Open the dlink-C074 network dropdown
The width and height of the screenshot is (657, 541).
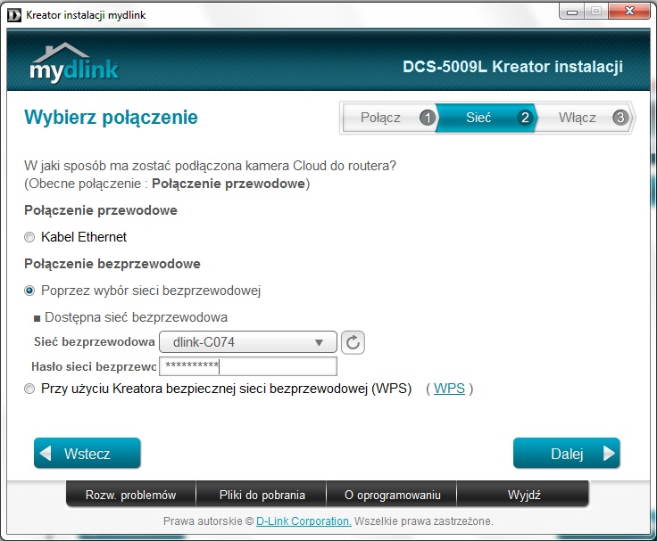click(x=248, y=342)
